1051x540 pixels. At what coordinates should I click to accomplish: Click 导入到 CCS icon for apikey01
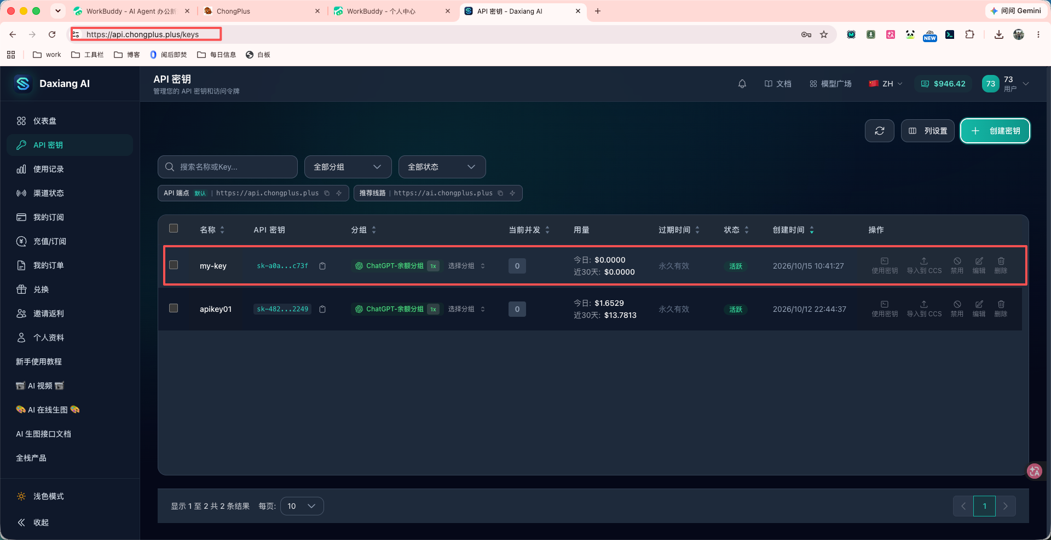point(924,309)
